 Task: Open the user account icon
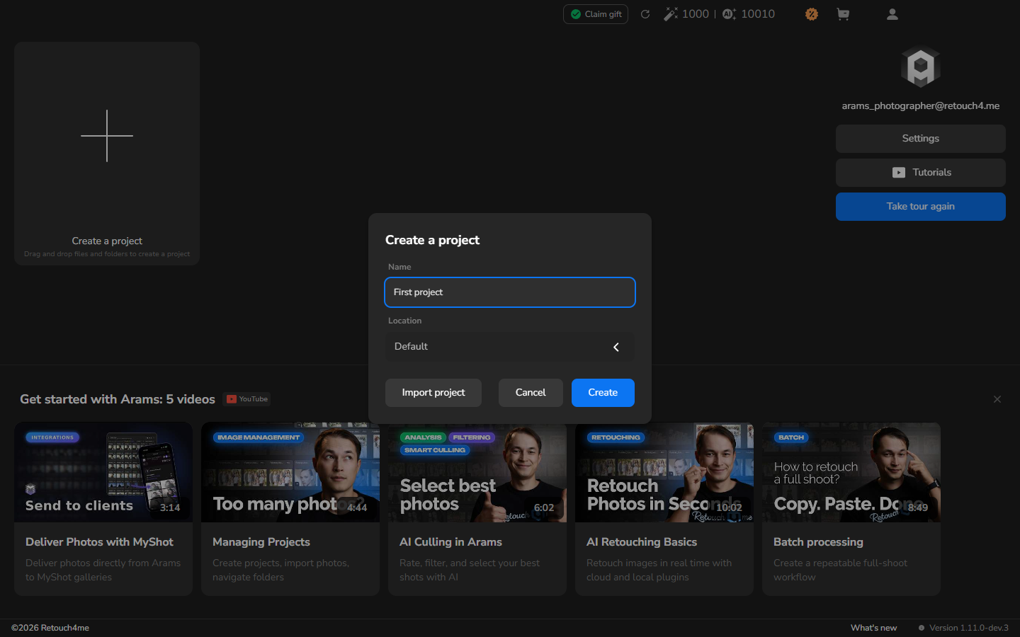tap(892, 14)
